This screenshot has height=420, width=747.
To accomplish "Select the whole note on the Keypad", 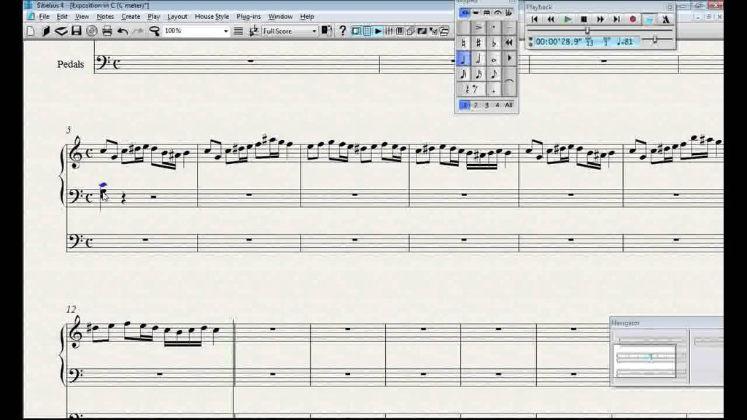I will [x=494, y=58].
